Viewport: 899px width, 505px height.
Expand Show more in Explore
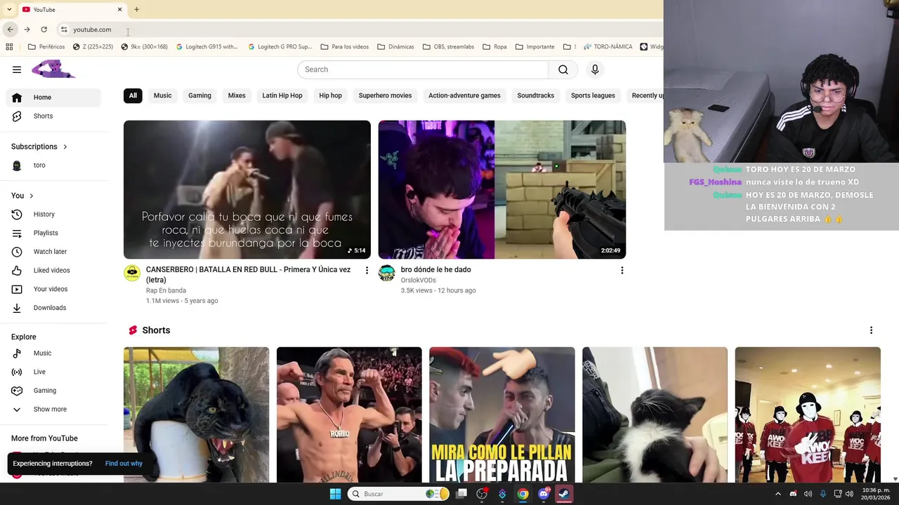pos(53,409)
